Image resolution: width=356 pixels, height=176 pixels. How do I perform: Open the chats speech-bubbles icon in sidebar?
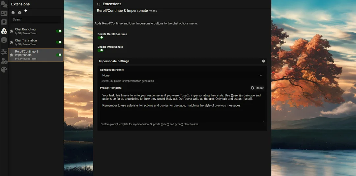4,4
